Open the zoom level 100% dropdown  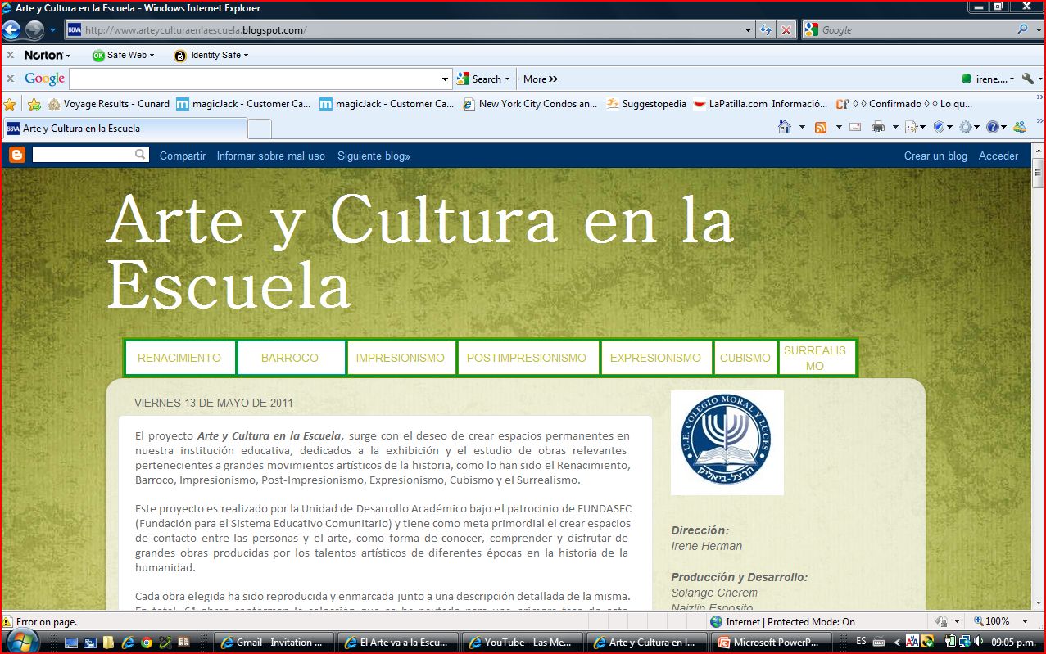(x=1025, y=621)
